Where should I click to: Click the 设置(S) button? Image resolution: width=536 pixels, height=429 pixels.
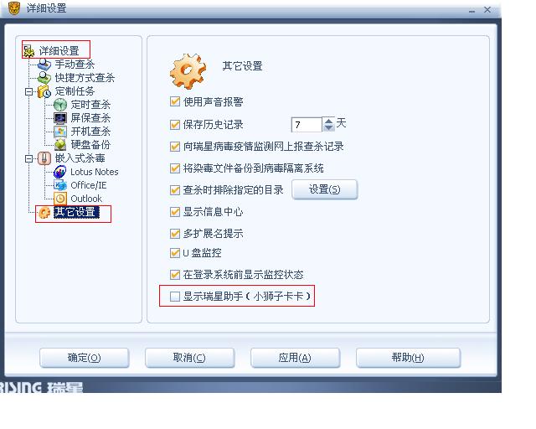click(x=324, y=189)
